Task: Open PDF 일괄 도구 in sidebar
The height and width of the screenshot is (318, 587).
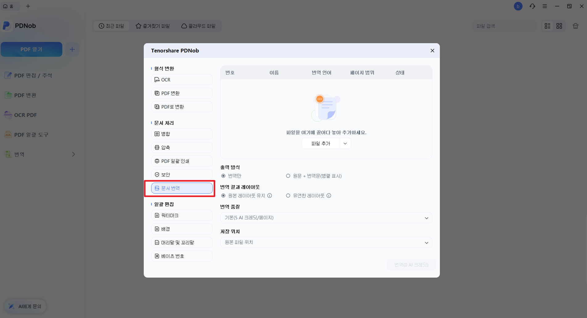Action: [27, 135]
